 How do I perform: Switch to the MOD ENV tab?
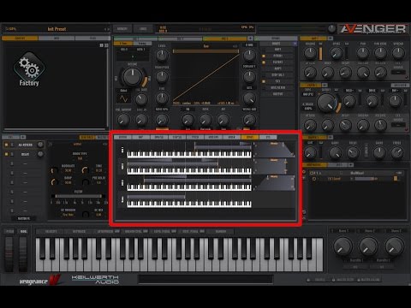pyautogui.click(x=213, y=137)
